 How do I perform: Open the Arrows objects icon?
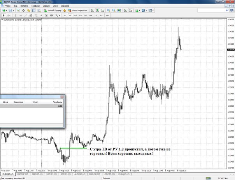[57, 16]
